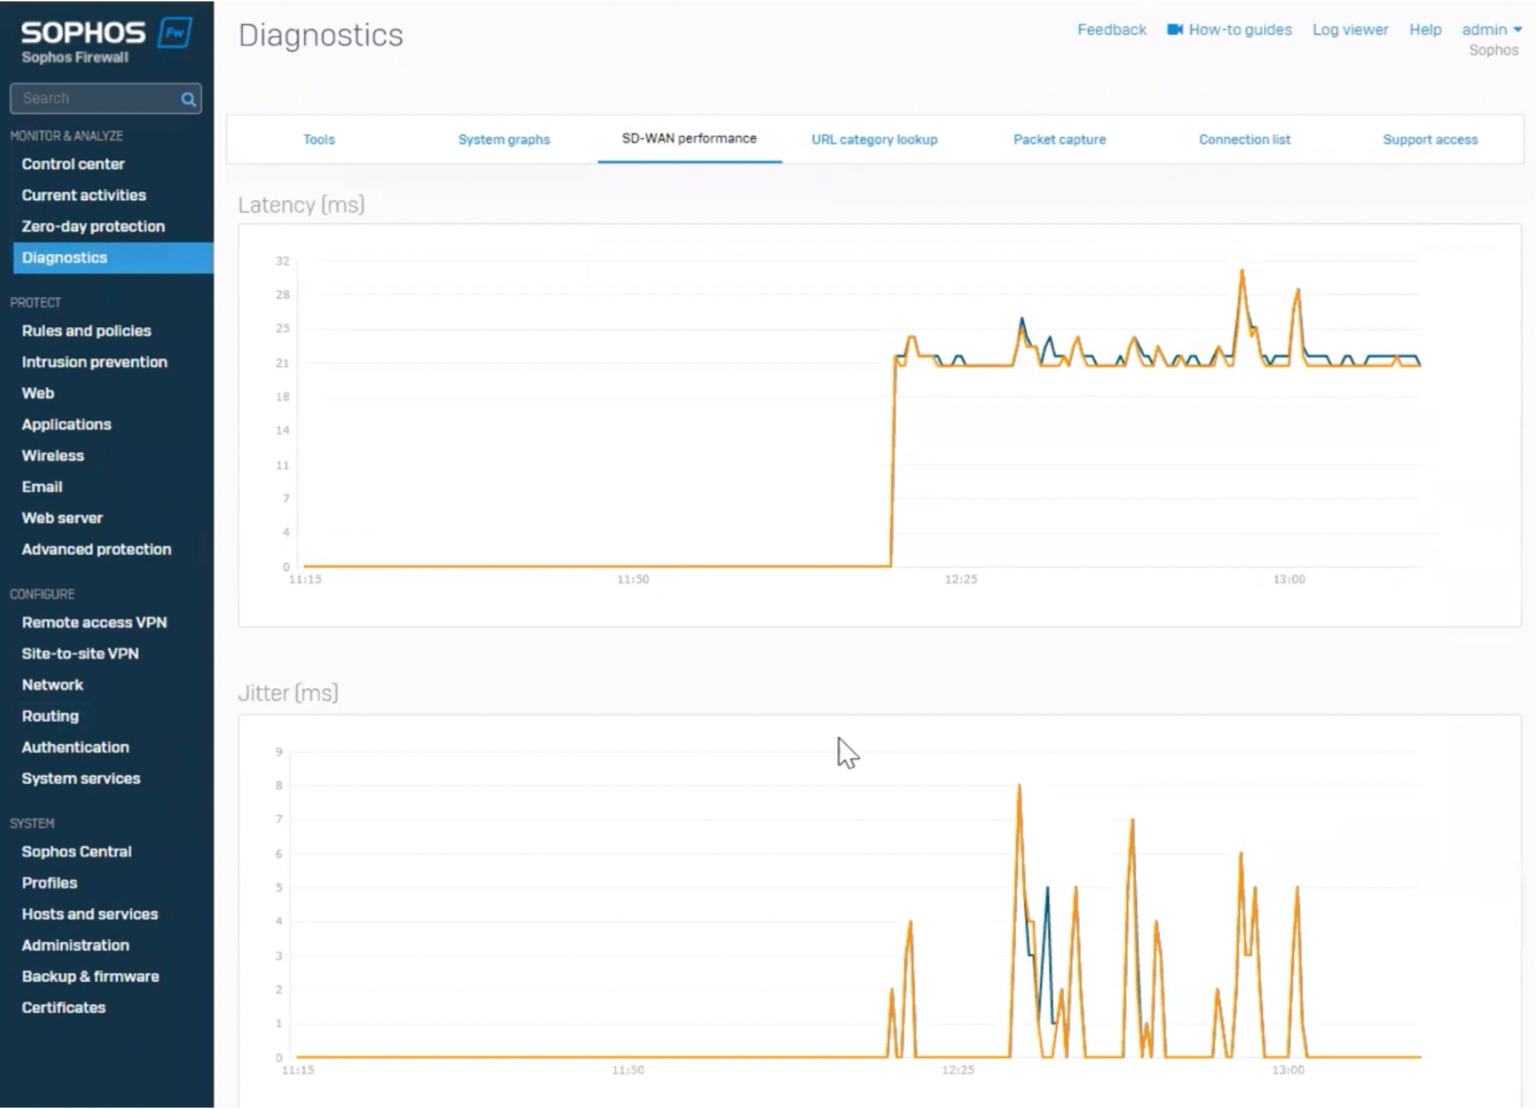Open the Log viewer link

[x=1350, y=29]
